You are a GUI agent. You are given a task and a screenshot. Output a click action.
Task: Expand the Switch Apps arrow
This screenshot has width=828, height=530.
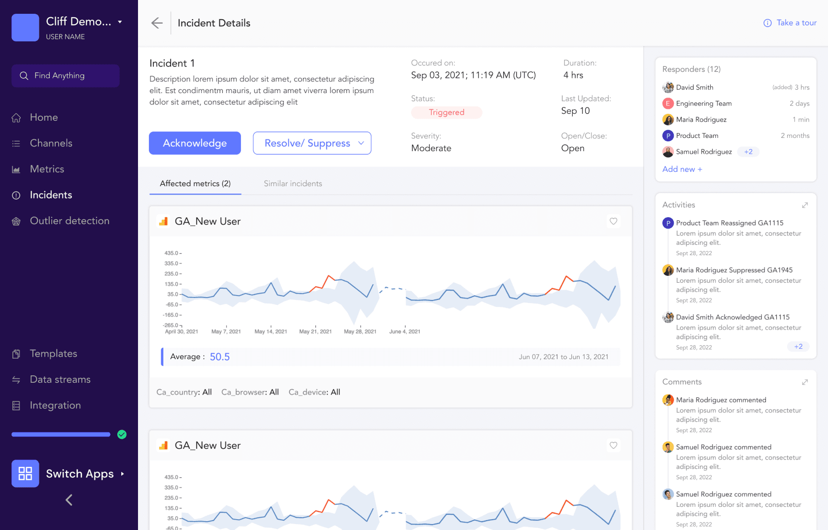(122, 474)
